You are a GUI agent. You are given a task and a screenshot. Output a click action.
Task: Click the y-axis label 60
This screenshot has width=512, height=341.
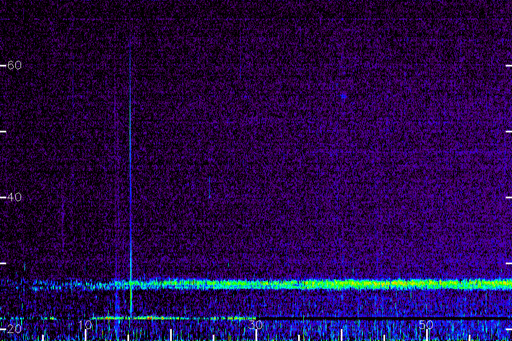14,65
